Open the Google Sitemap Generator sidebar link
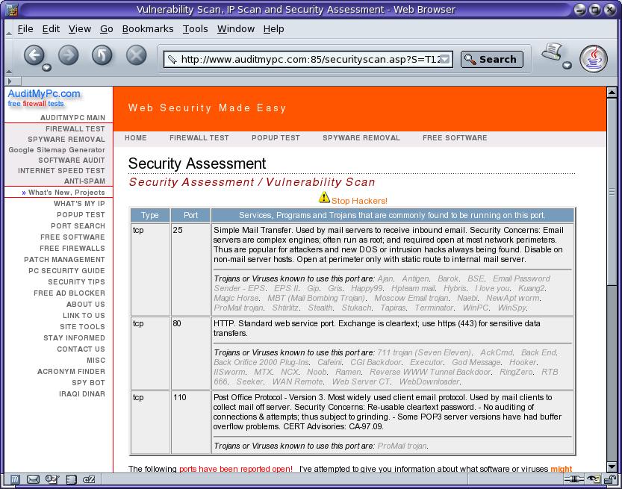This screenshot has width=622, height=489. (x=57, y=150)
